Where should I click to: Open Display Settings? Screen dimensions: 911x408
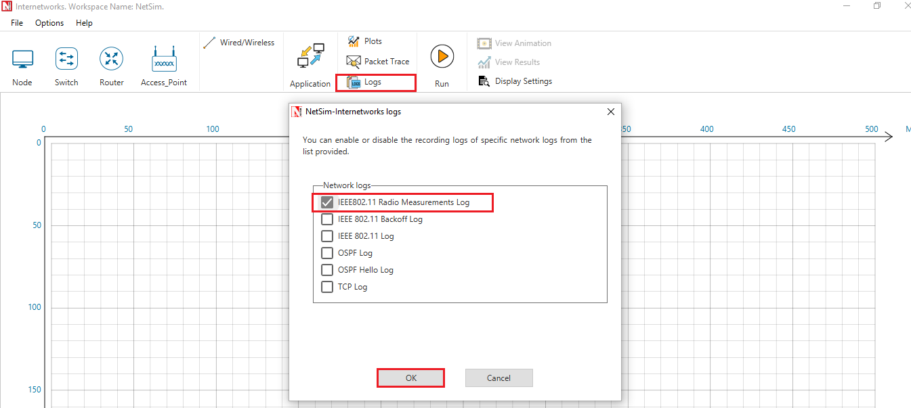point(515,81)
